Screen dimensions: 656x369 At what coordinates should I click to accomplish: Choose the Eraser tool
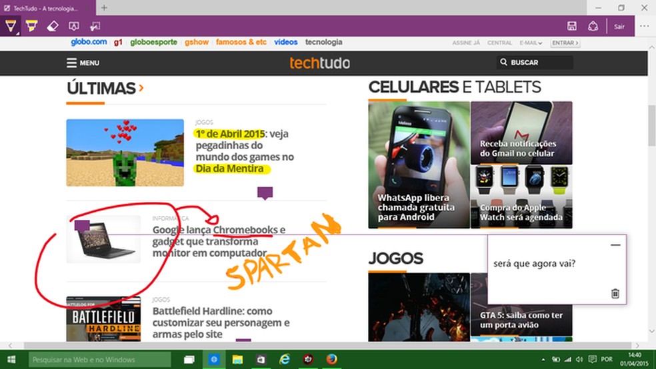tap(53, 27)
